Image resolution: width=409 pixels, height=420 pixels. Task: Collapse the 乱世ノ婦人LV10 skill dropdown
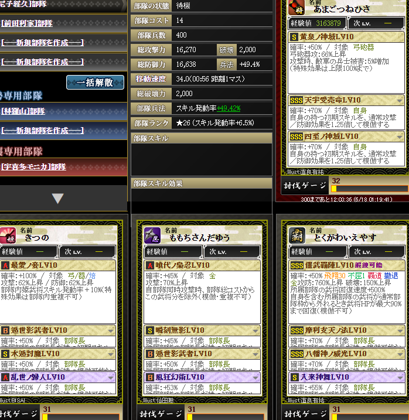pos(110,378)
